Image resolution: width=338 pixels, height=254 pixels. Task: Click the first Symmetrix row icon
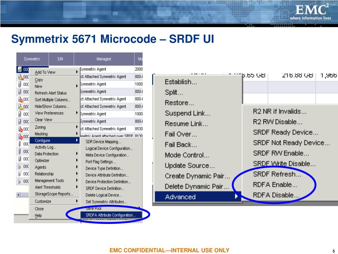(20, 69)
